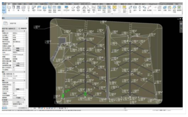Choose the Curtain System tool
188x117 pixels.
click(x=50, y=9)
